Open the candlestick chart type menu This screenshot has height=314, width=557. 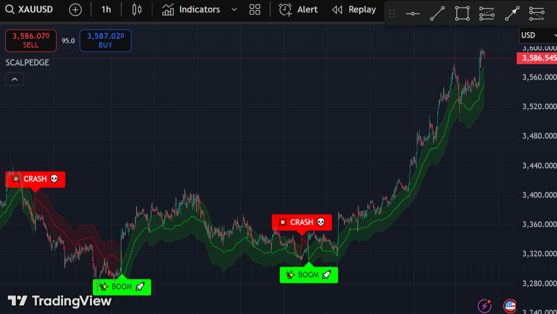click(x=137, y=10)
